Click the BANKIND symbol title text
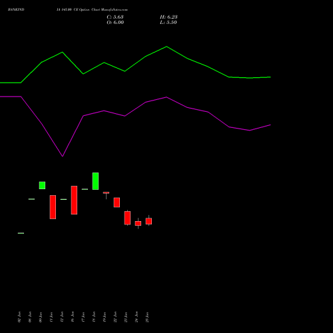The width and height of the screenshot is (333, 333). (x=16, y=9)
